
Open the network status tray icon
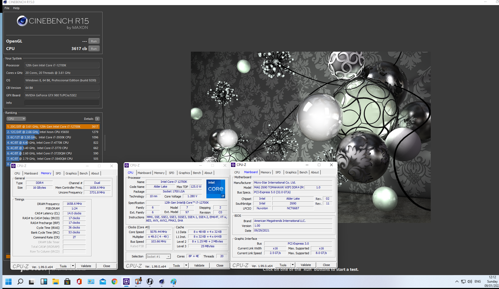(463, 282)
